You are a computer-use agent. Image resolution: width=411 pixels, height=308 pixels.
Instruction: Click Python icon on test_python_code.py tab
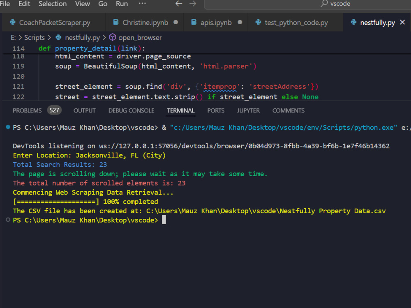pos(258,22)
